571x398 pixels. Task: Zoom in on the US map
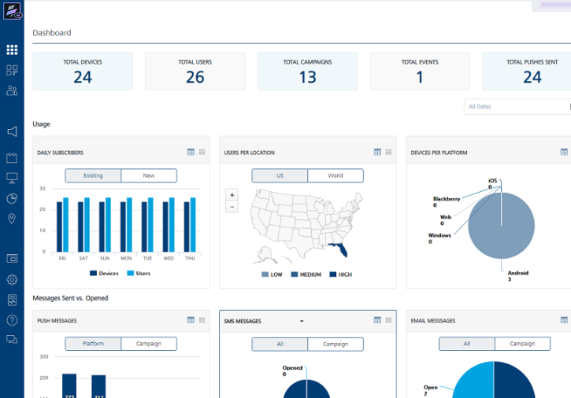point(232,195)
